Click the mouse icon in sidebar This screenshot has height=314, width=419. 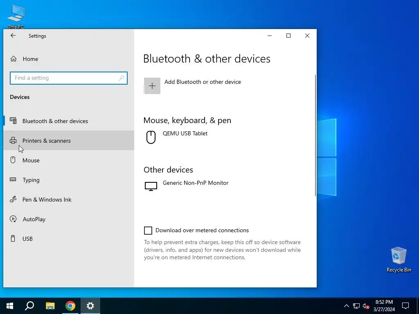point(13,160)
